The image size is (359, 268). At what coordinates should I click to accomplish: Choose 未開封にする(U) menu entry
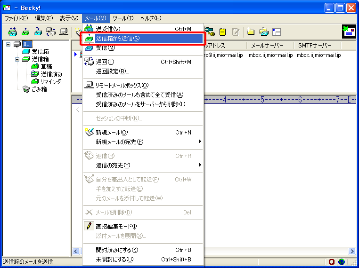(x=143, y=260)
